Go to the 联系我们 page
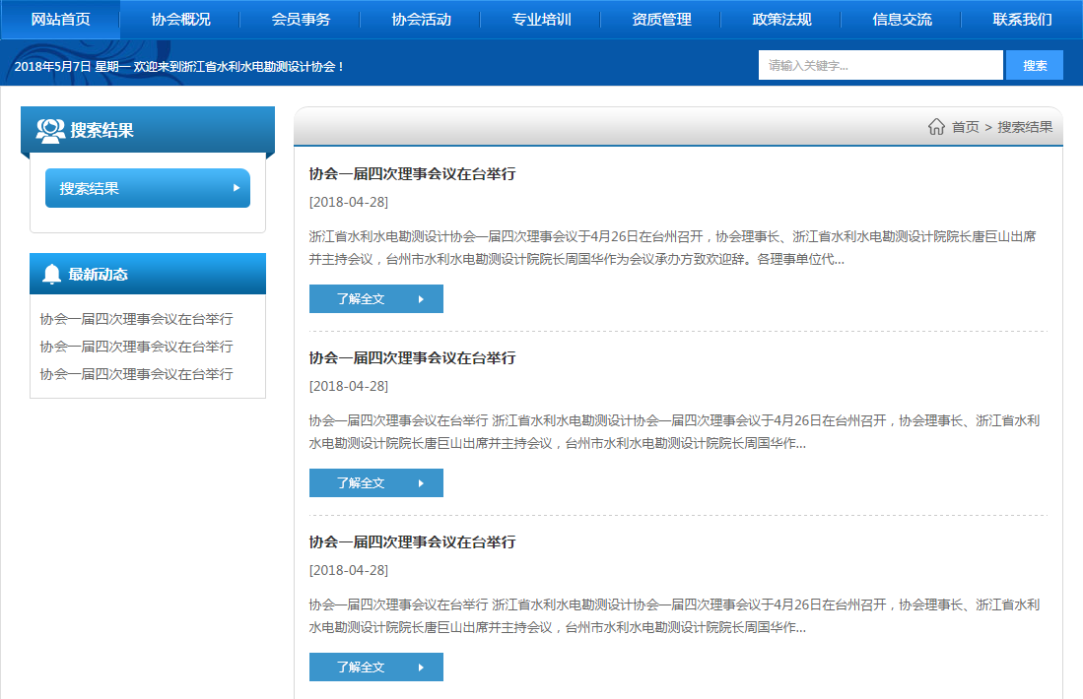Viewport: 1083px width, 699px height. point(1022,20)
